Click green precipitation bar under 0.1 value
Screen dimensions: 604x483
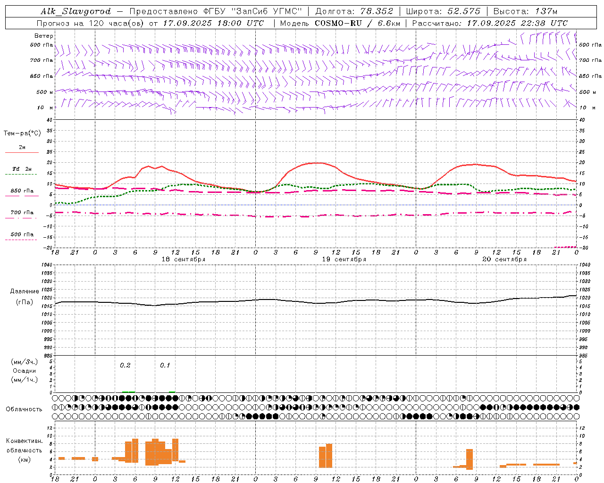[172, 391]
